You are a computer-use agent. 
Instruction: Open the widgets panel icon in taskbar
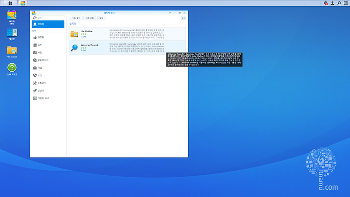[346, 3]
